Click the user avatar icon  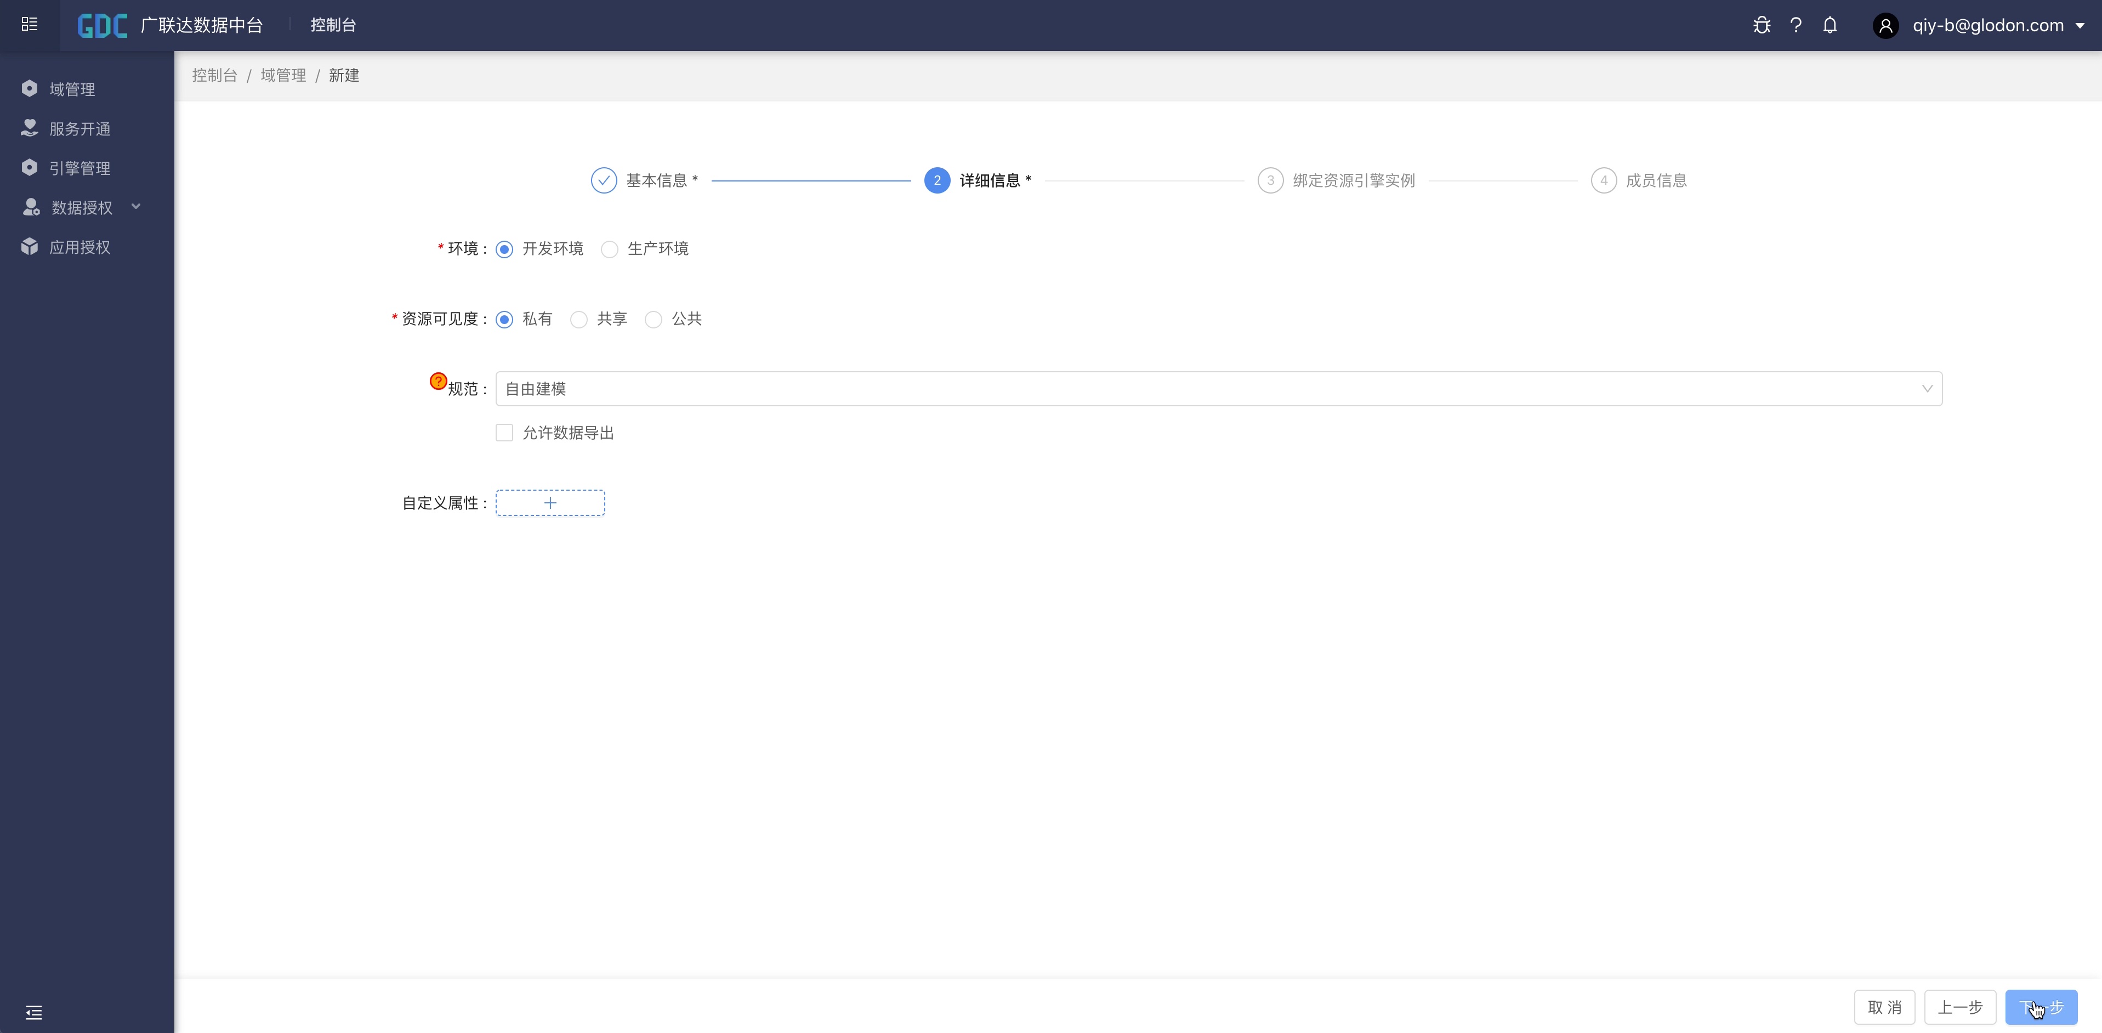click(x=1886, y=25)
